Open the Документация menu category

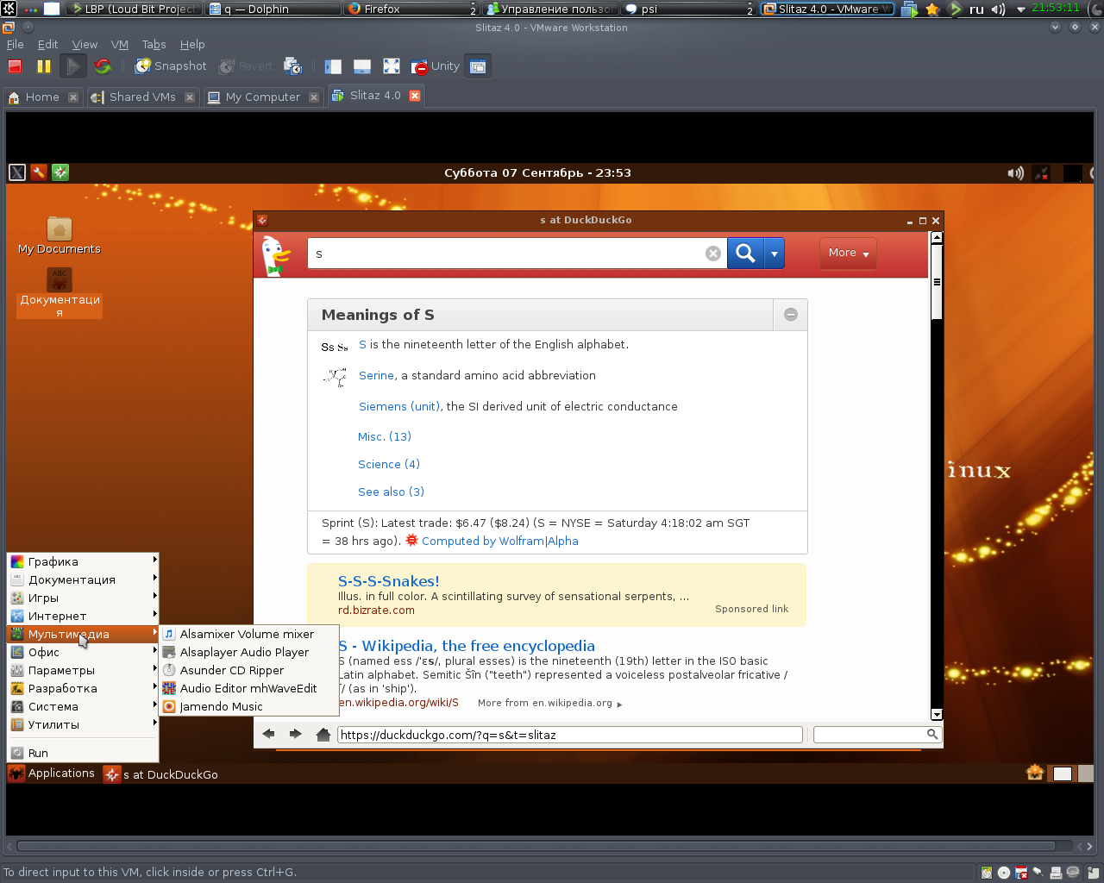83,579
